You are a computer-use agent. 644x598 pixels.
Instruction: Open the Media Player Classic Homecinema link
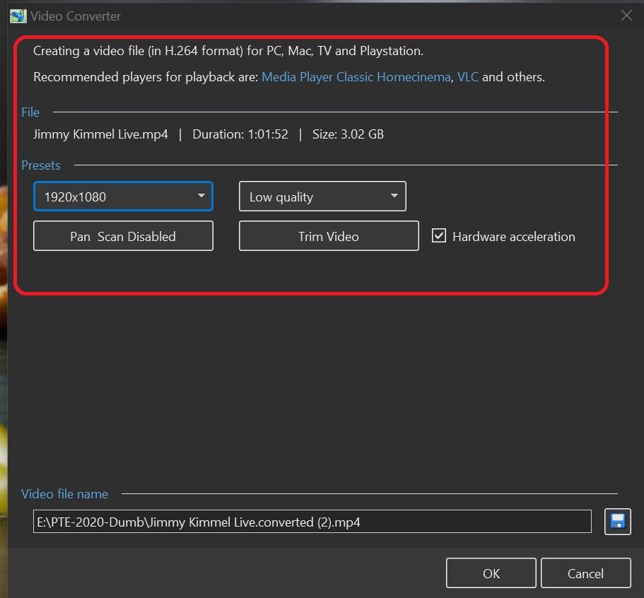click(356, 77)
